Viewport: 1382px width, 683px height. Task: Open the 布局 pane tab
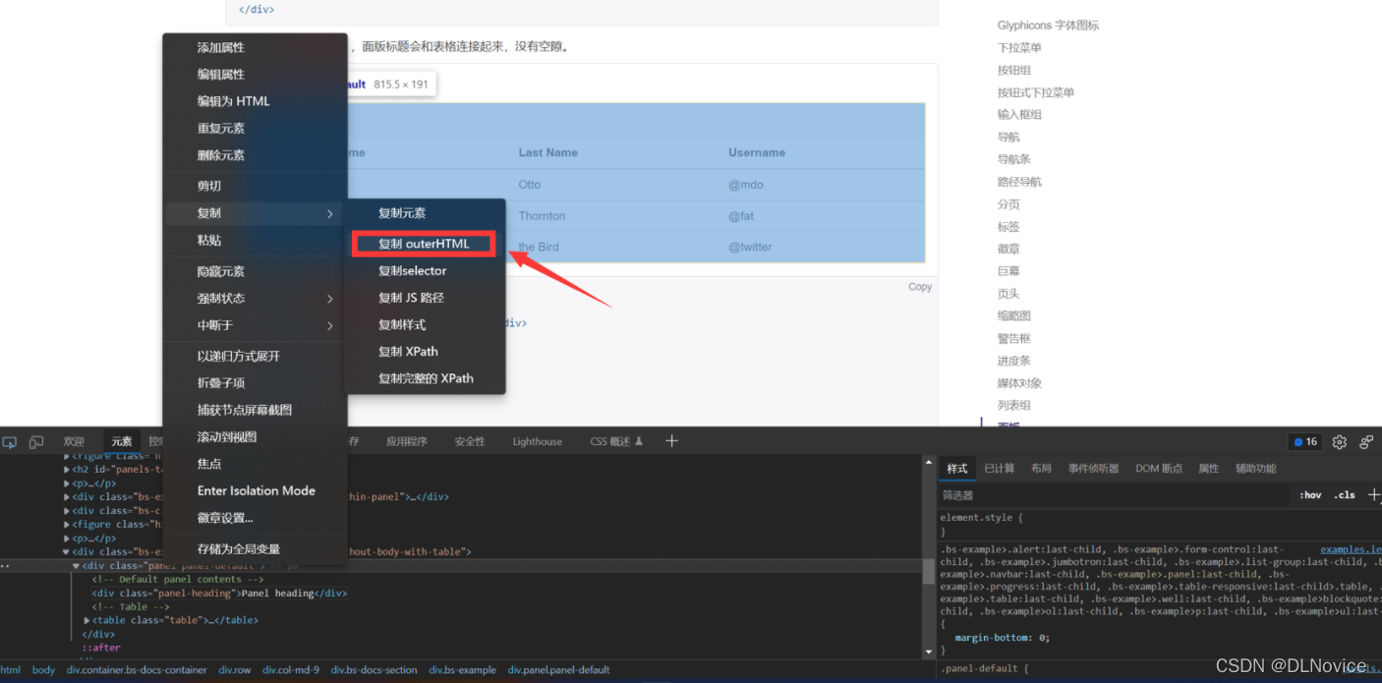pyautogui.click(x=1041, y=469)
